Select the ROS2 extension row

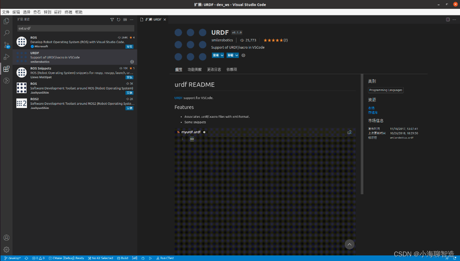point(75,103)
